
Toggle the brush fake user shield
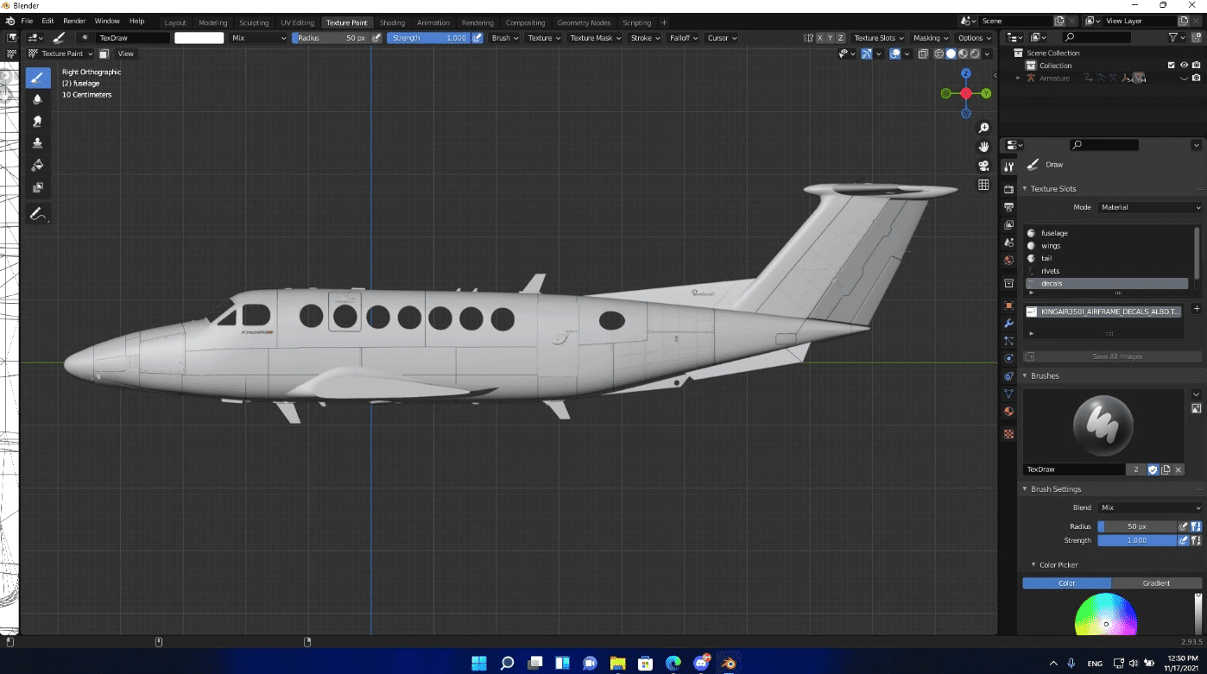pyautogui.click(x=1152, y=469)
